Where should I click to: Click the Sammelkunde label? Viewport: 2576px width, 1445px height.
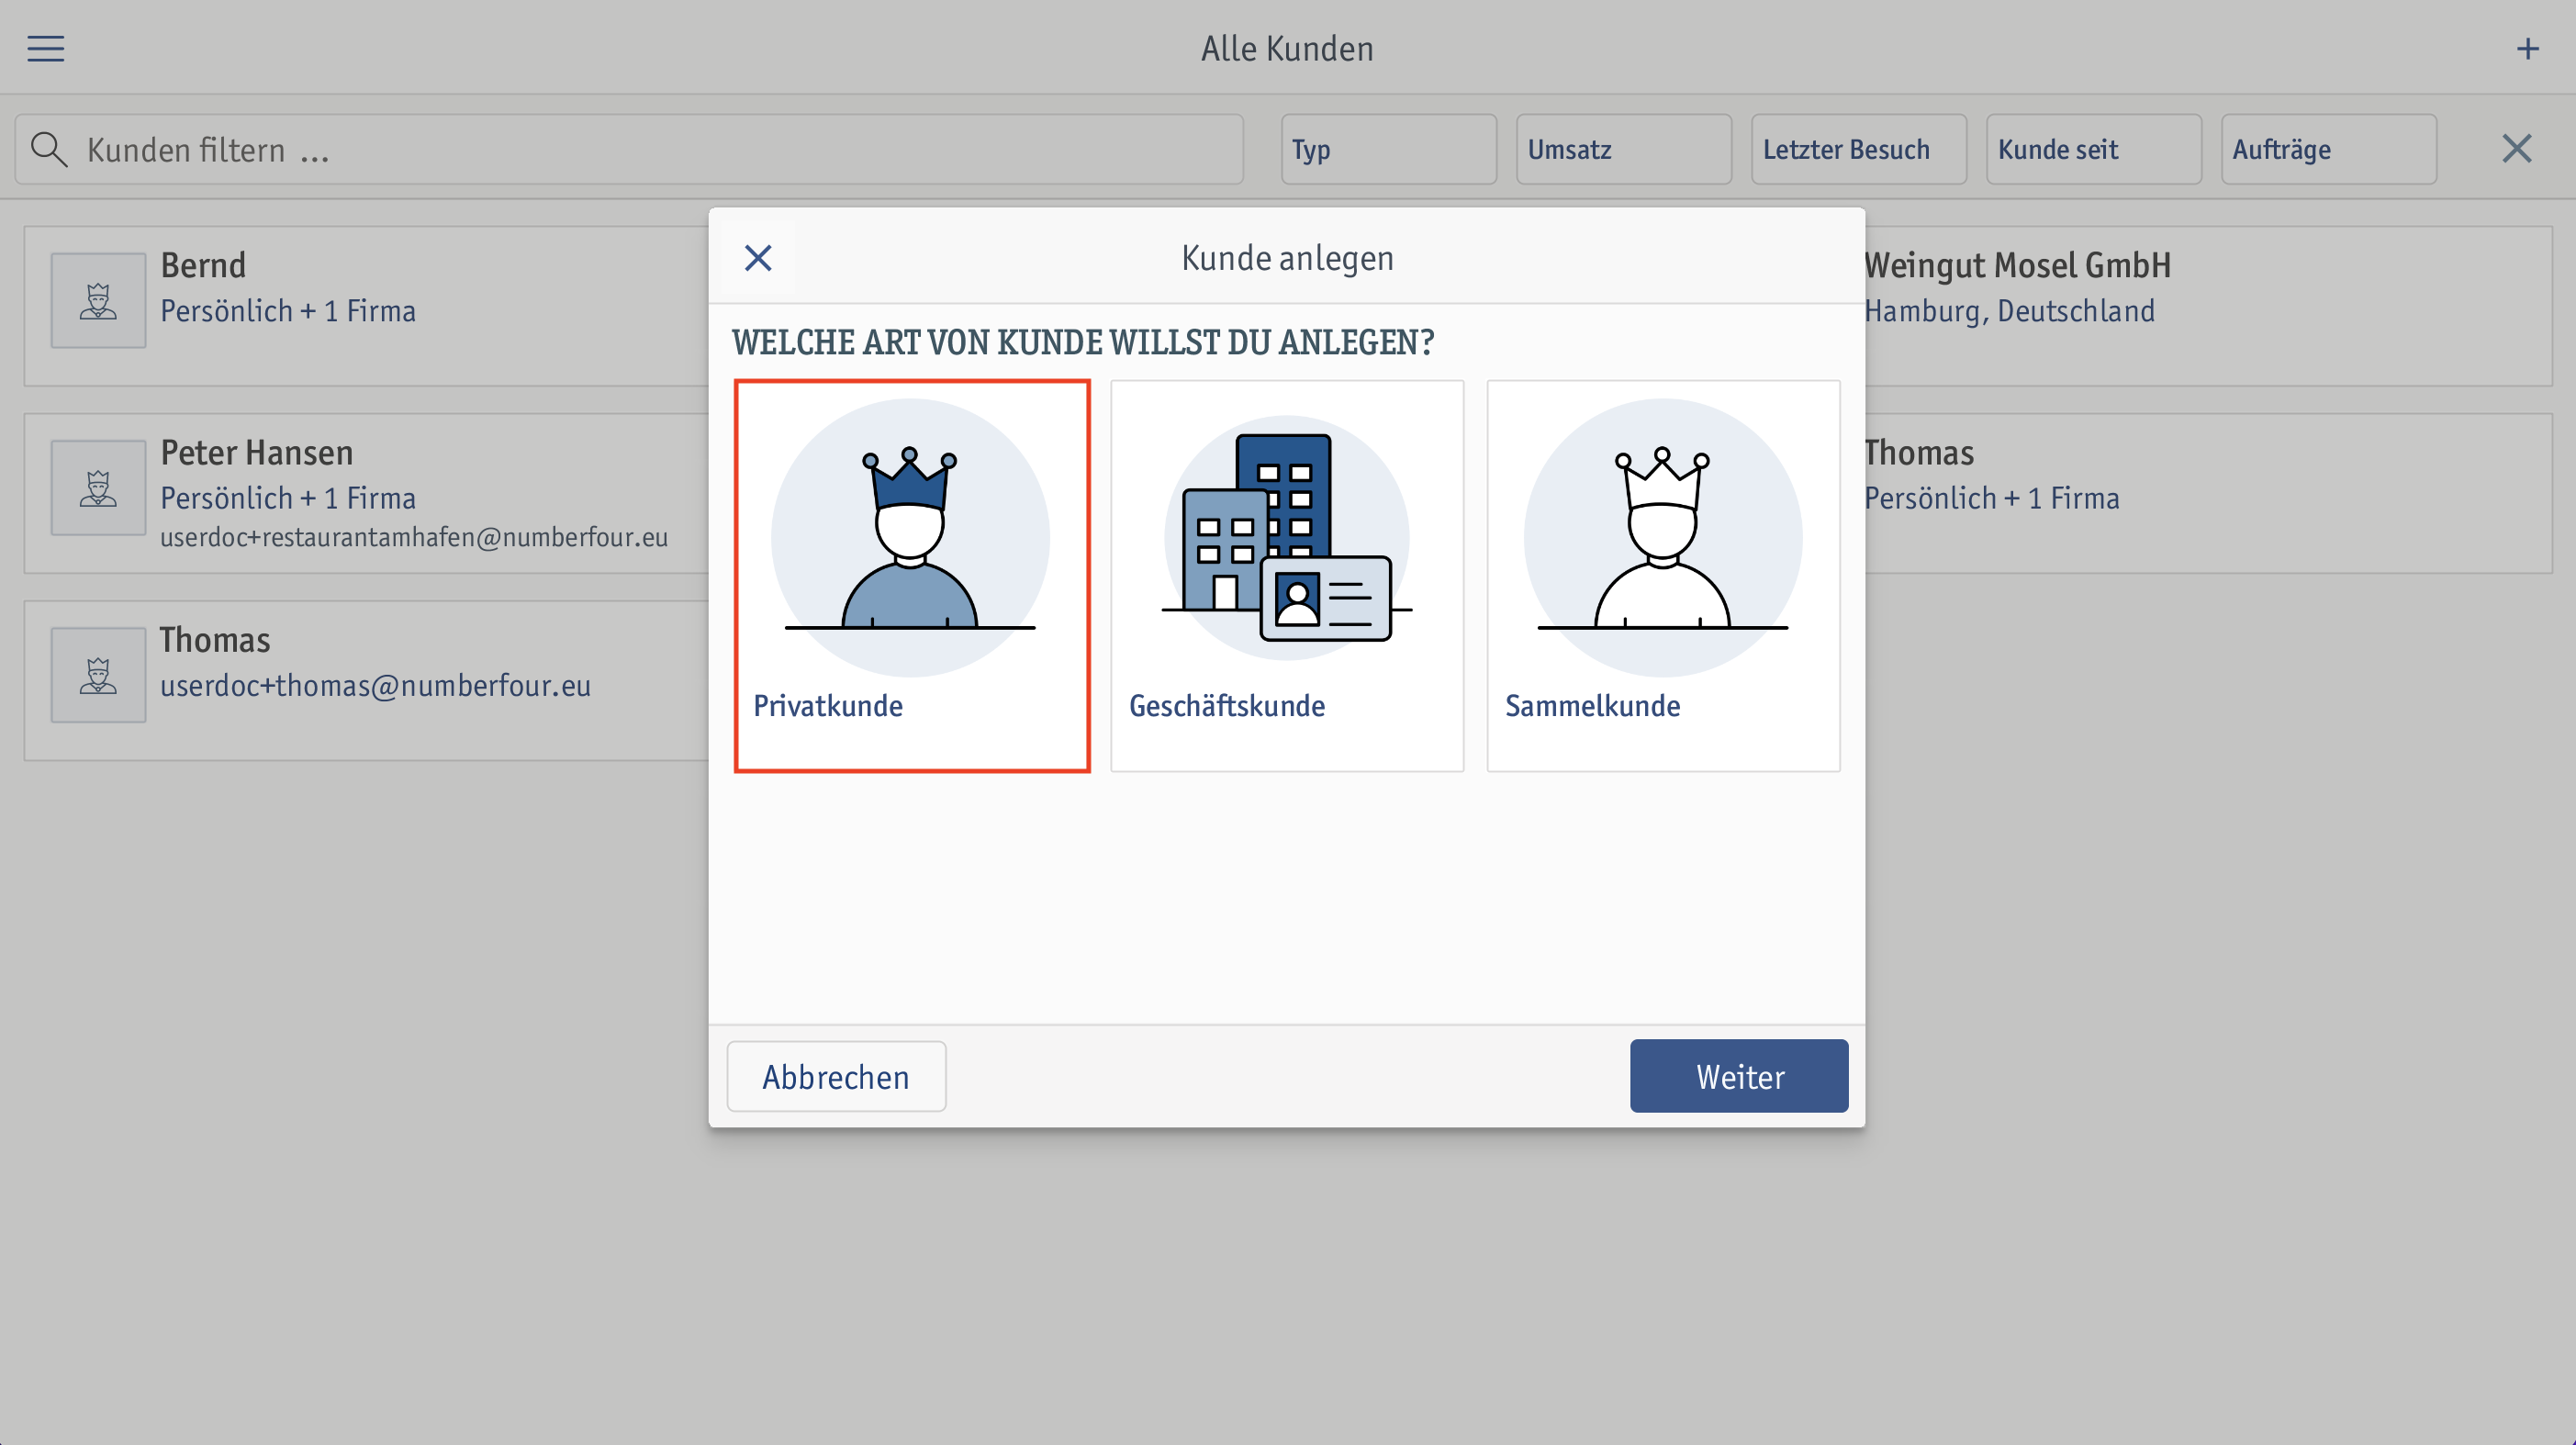1592,706
